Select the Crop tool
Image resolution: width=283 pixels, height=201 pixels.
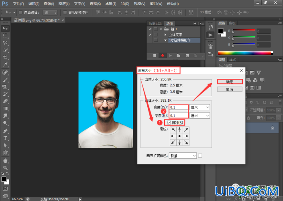coord(5,57)
